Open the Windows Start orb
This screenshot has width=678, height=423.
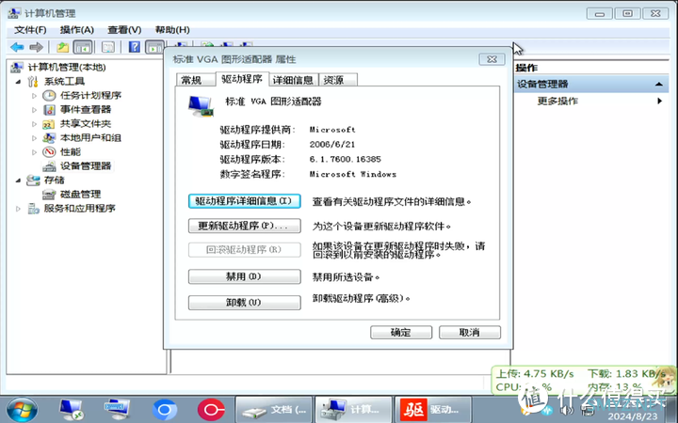22,410
